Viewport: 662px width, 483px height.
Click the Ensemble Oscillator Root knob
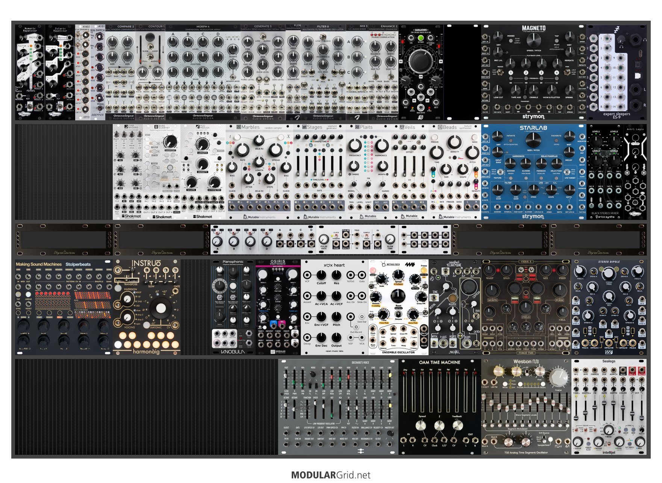(398, 296)
